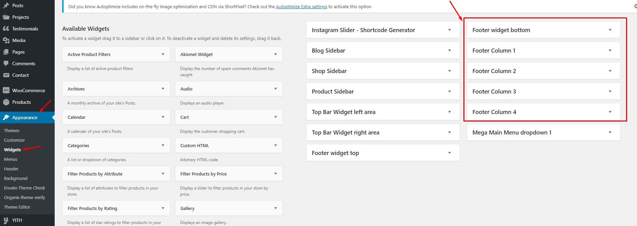Click the Posts pin icon in sidebar
Screen dimensions: 637x226
tap(6, 5)
